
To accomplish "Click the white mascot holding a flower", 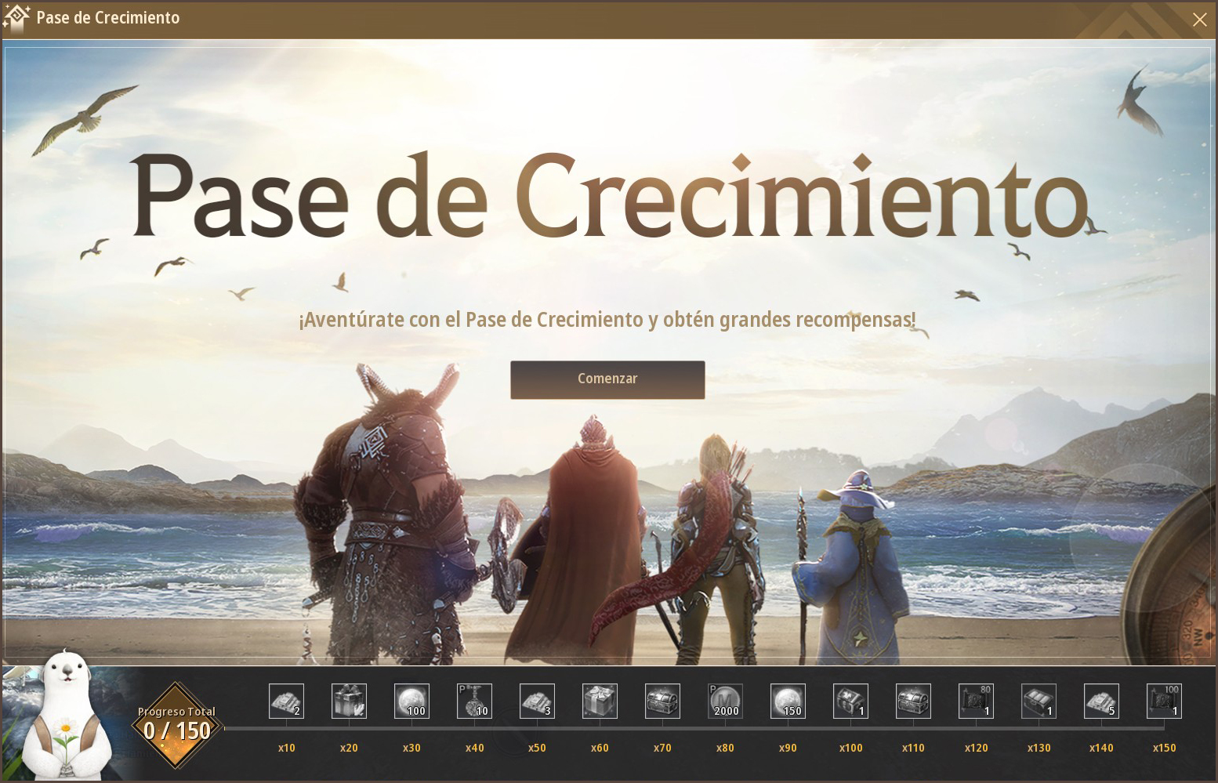I will point(67,716).
